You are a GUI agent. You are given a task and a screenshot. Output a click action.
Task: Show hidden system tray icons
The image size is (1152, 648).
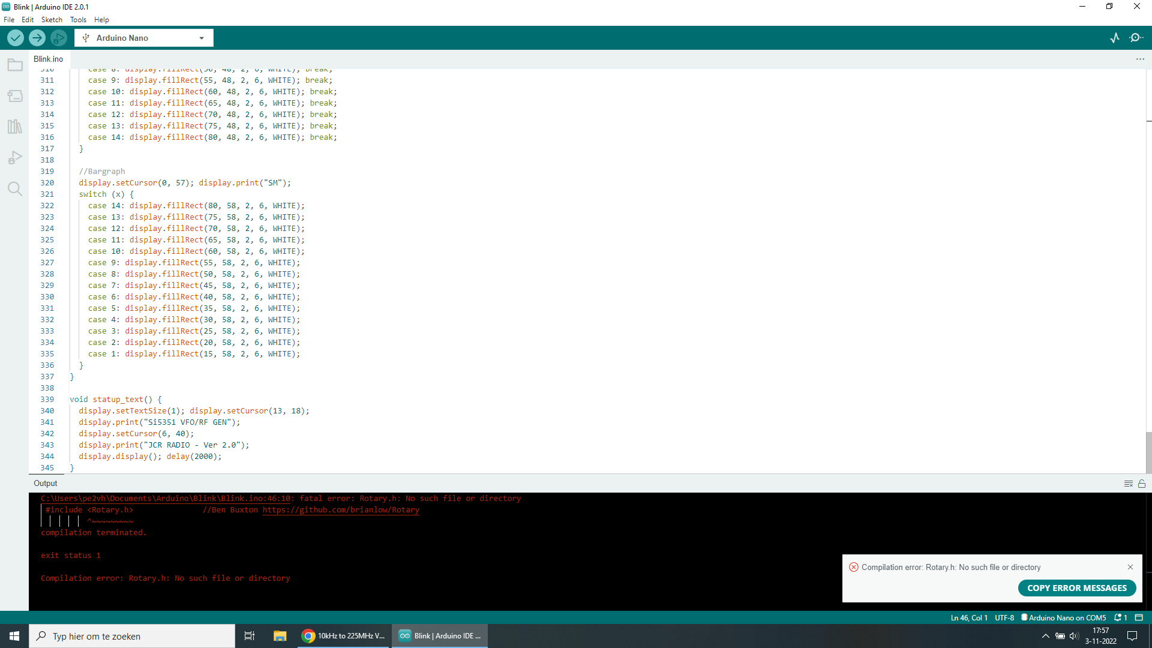tap(1046, 636)
